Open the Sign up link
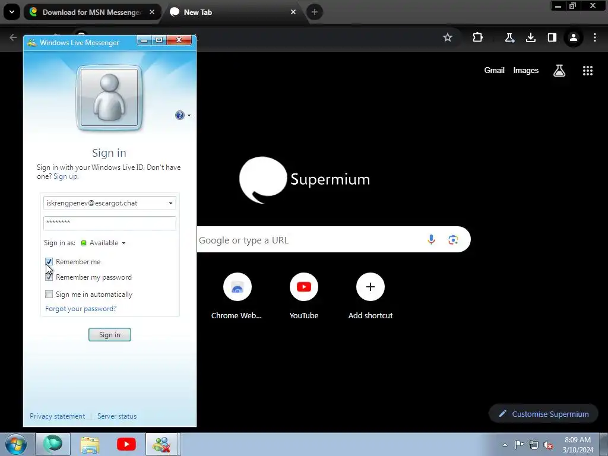The image size is (608, 456). pyautogui.click(x=65, y=176)
